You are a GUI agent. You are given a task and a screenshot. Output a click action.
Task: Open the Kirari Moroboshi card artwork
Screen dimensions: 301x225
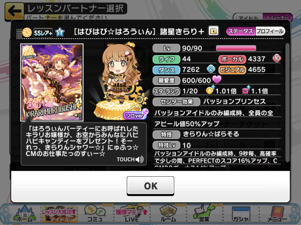coord(52,83)
